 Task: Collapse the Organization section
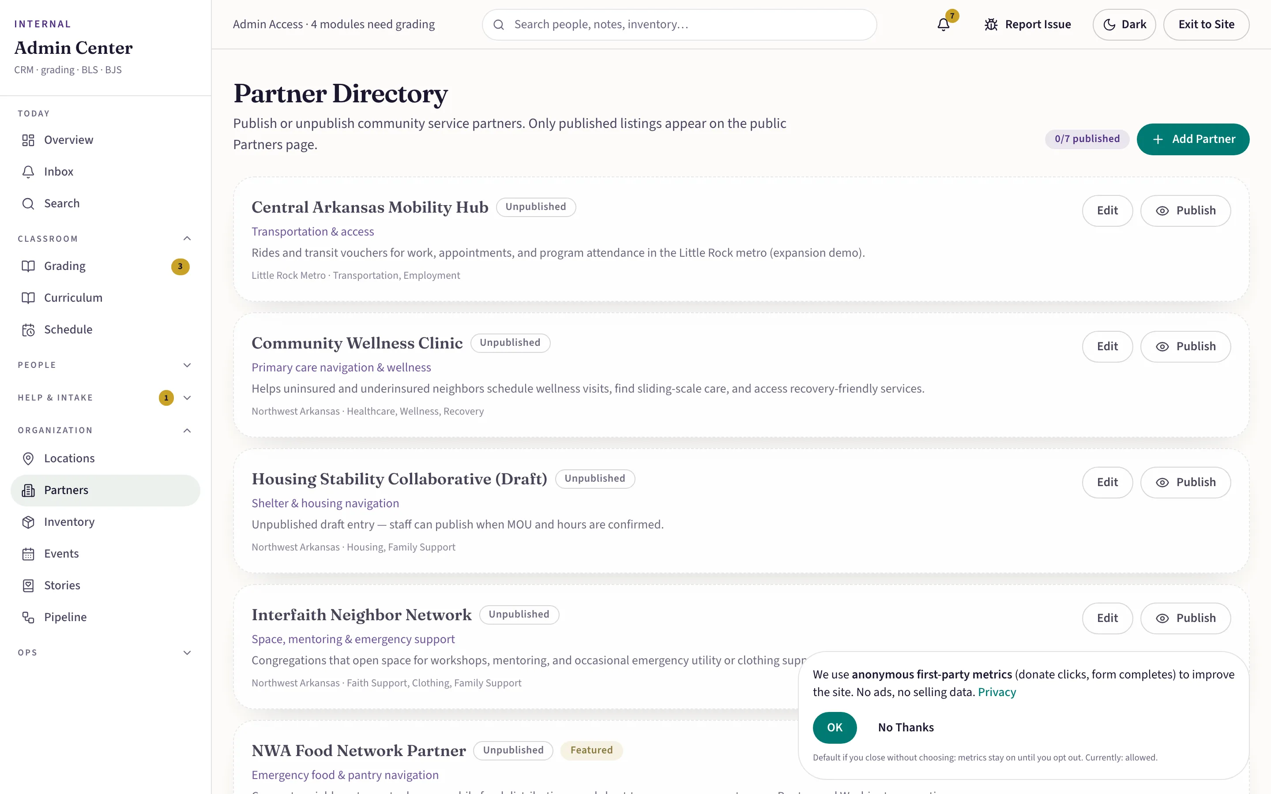tap(187, 431)
